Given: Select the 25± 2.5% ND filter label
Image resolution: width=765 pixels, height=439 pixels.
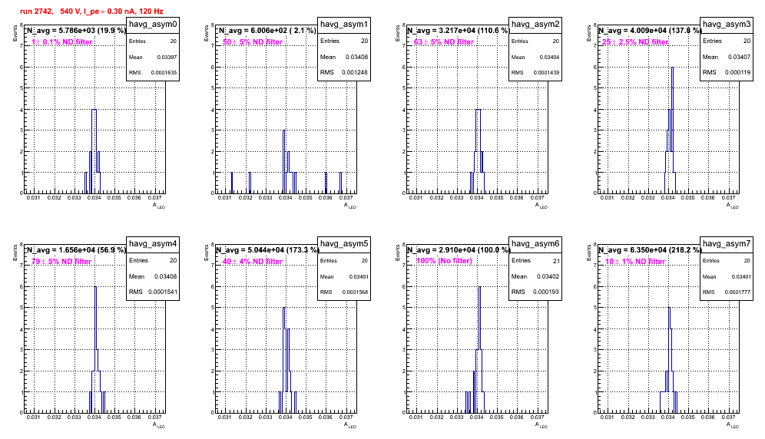Looking at the screenshot, I should (x=635, y=42).
